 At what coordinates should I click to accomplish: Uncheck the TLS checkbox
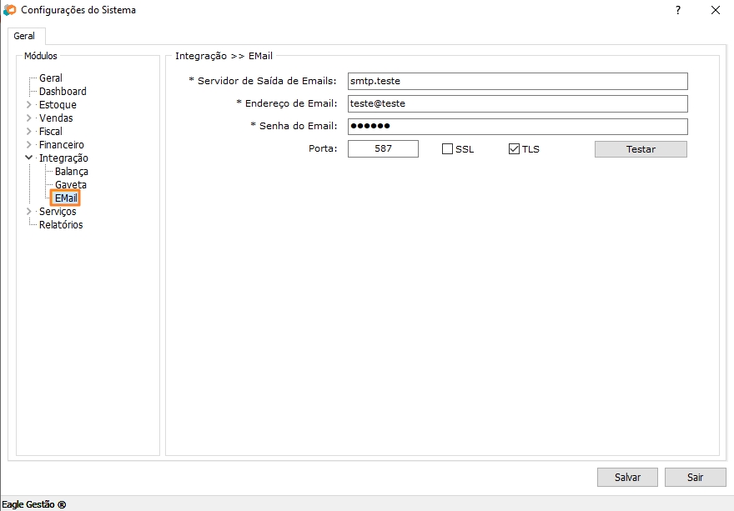click(x=515, y=149)
